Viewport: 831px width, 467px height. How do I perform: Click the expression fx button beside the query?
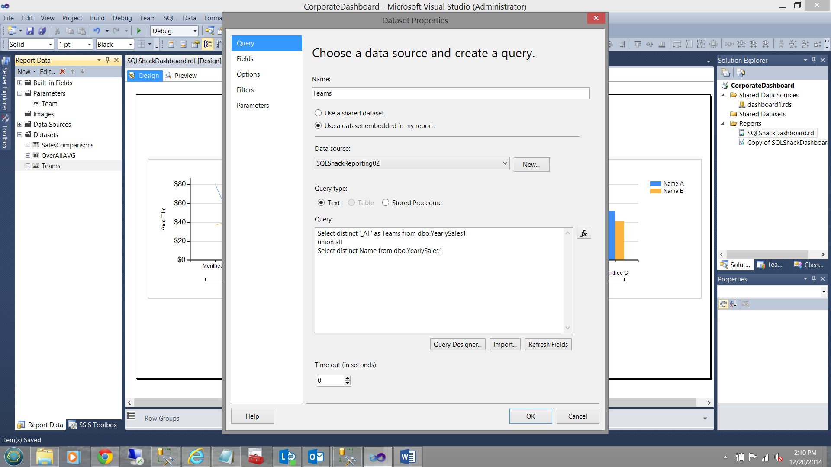pos(583,233)
